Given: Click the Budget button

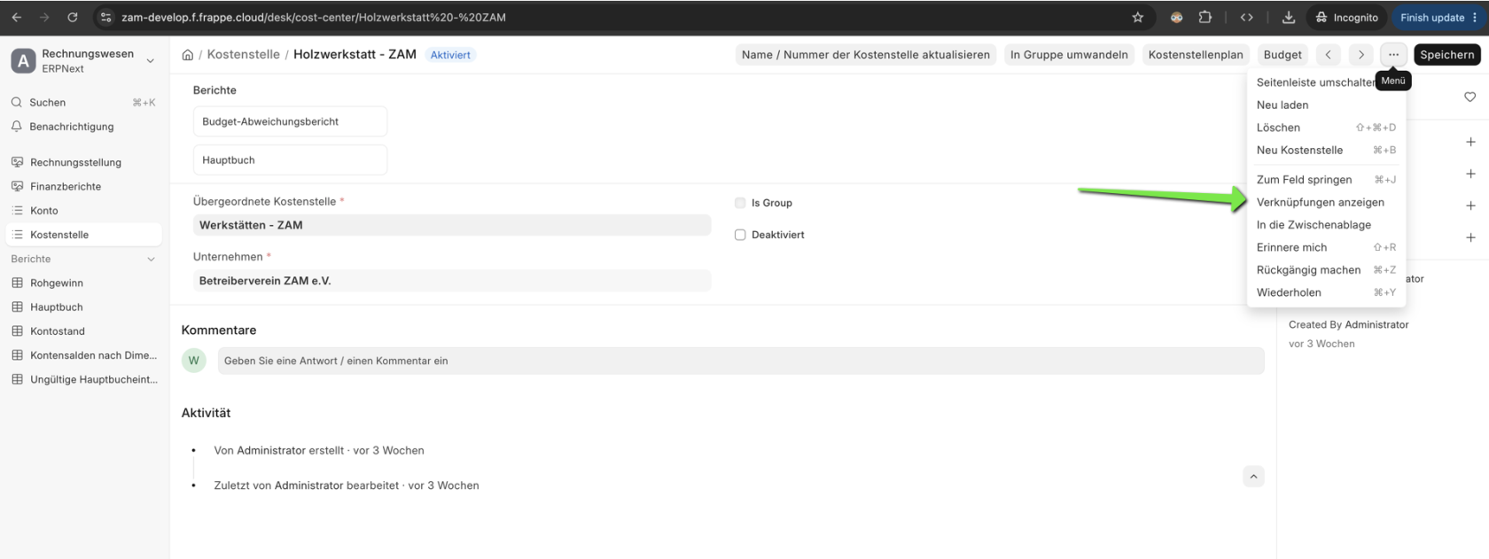Looking at the screenshot, I should coord(1282,55).
